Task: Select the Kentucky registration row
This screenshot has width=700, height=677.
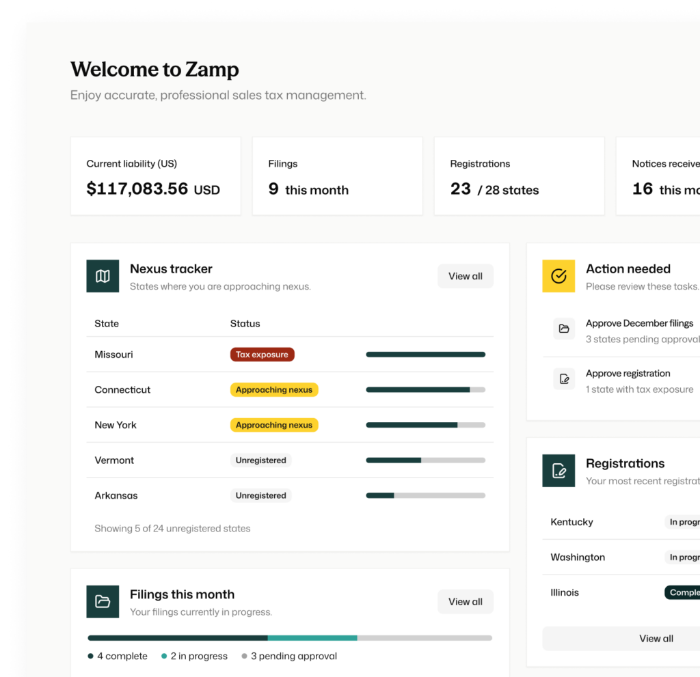Action: [621, 522]
